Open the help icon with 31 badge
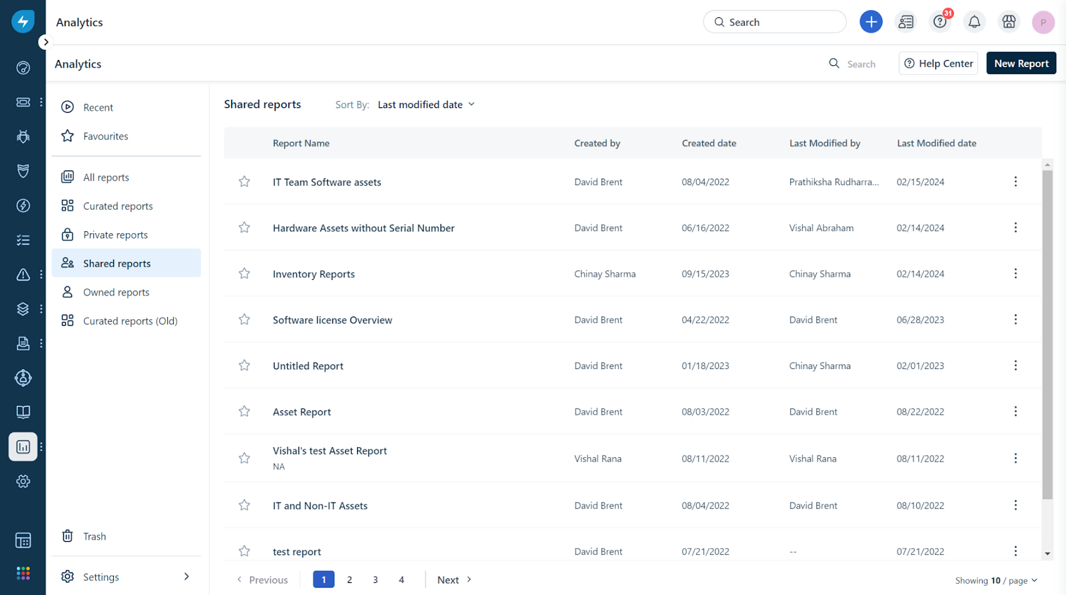Screen dimensions: 1066x595 tap(940, 22)
